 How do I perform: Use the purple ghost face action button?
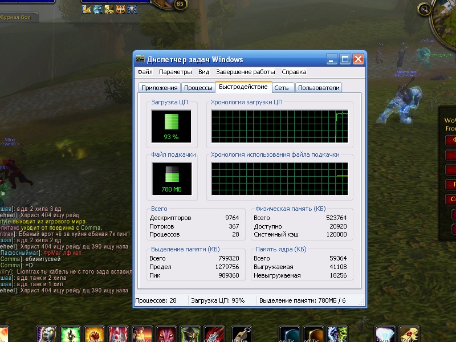(x=46, y=335)
